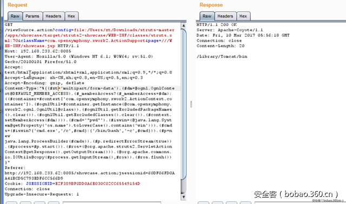Select the Response Raw tab
The width and height of the screenshot is (346, 204).
pyautogui.click(x=207, y=16)
